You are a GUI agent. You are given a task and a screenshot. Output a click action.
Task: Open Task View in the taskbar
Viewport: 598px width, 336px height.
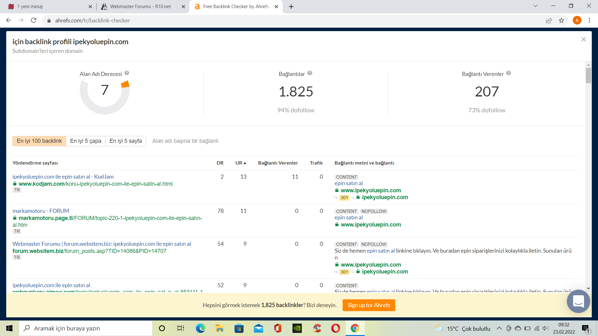[181, 328]
